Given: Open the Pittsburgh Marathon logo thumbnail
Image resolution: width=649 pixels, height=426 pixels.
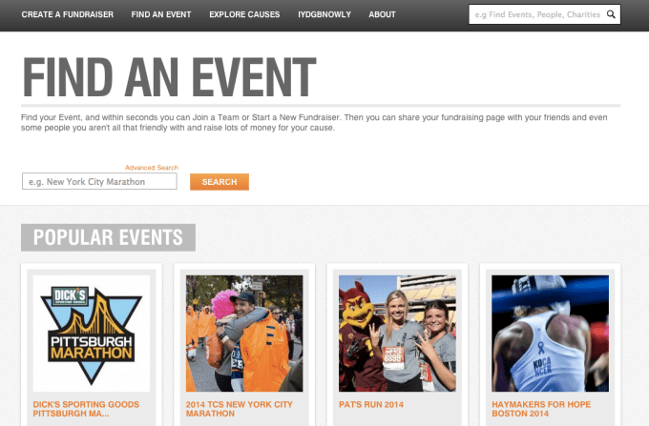Looking at the screenshot, I should pyautogui.click(x=92, y=334).
